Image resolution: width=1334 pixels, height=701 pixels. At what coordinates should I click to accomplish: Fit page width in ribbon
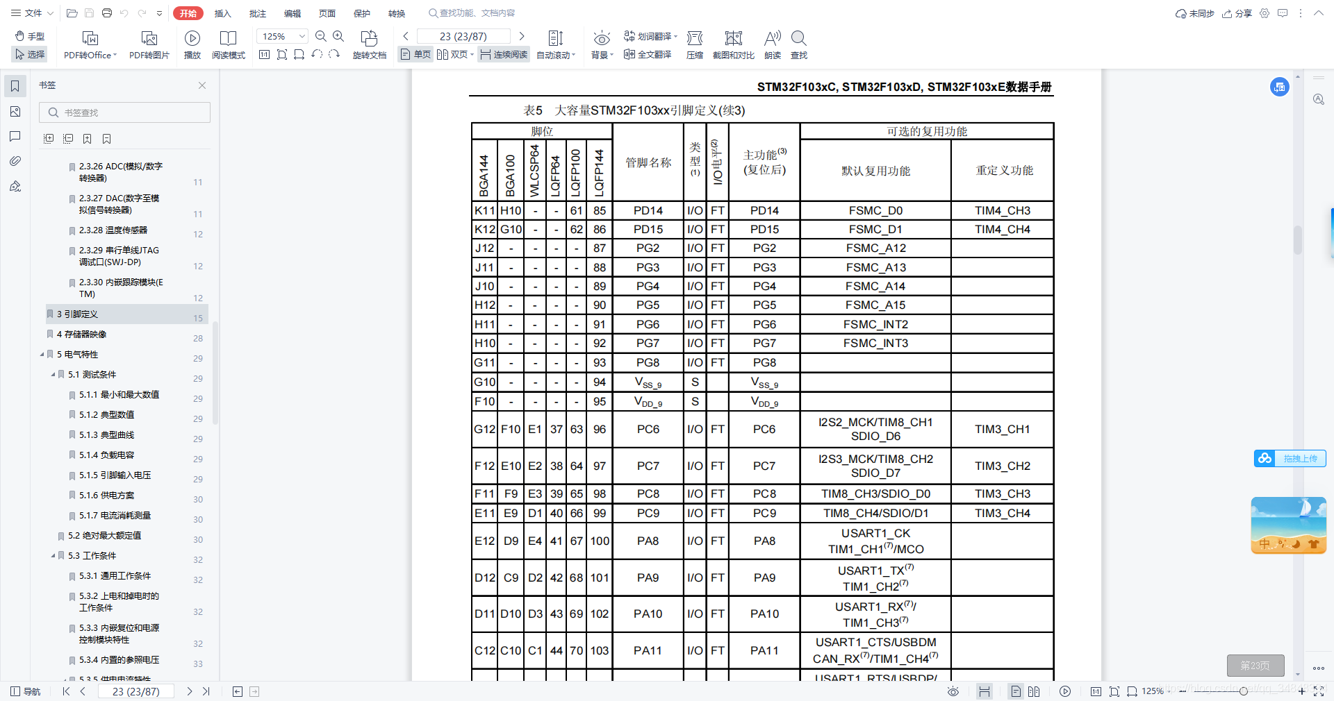[x=299, y=54]
